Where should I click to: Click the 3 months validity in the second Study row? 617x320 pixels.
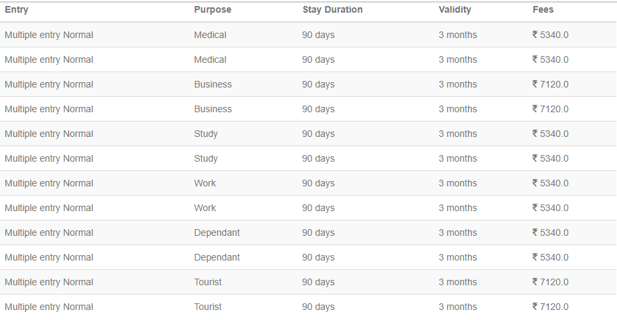point(457,158)
